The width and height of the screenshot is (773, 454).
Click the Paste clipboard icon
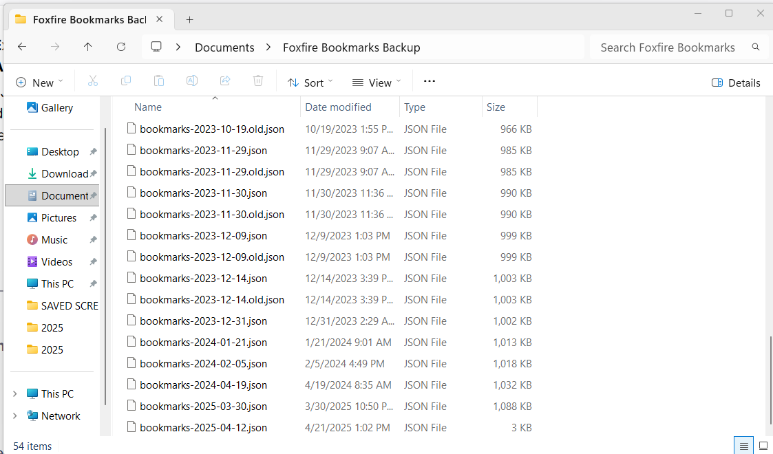tap(159, 81)
